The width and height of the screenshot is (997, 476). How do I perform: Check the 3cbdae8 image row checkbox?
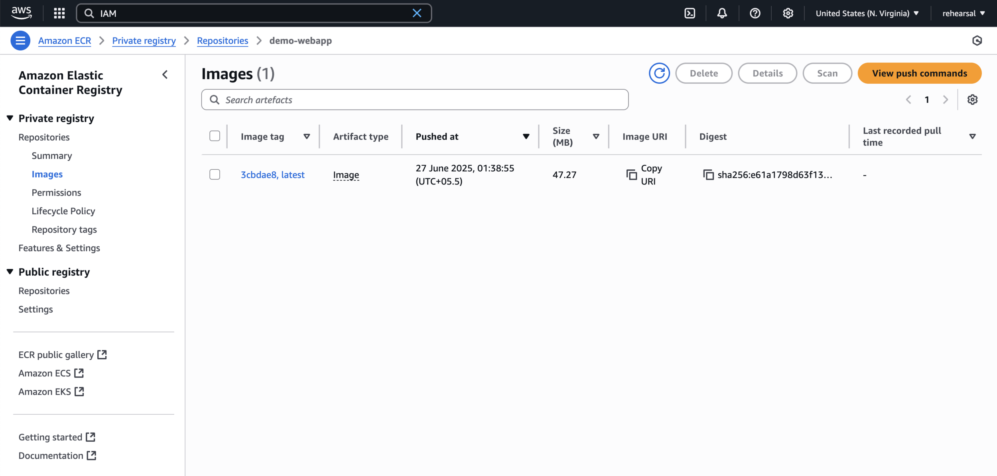pyautogui.click(x=215, y=174)
